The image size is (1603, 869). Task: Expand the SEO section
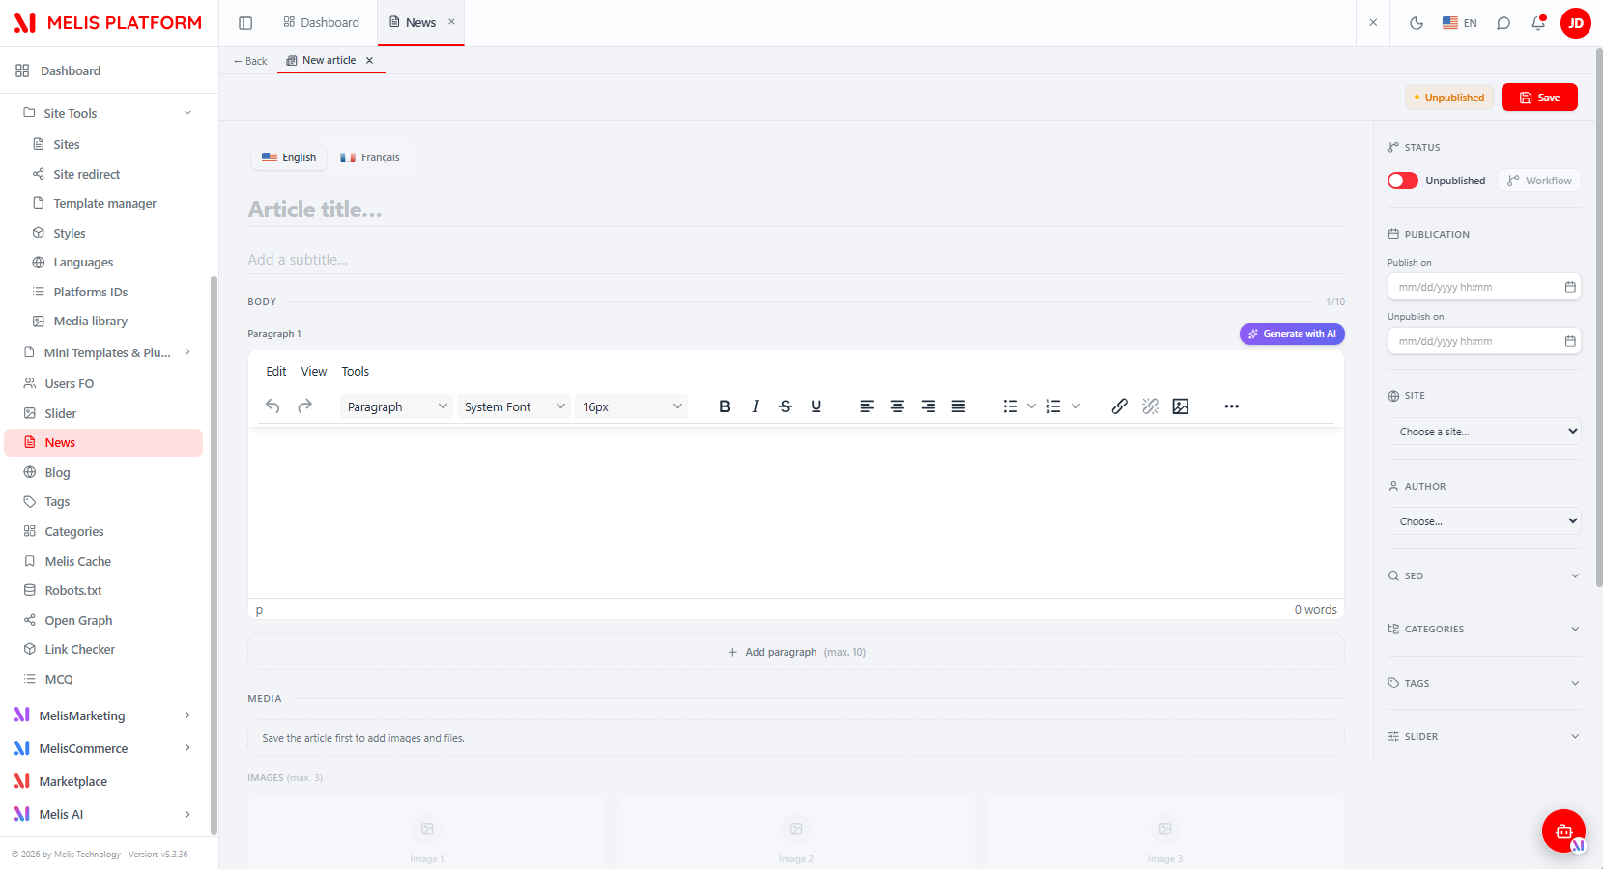(1484, 575)
